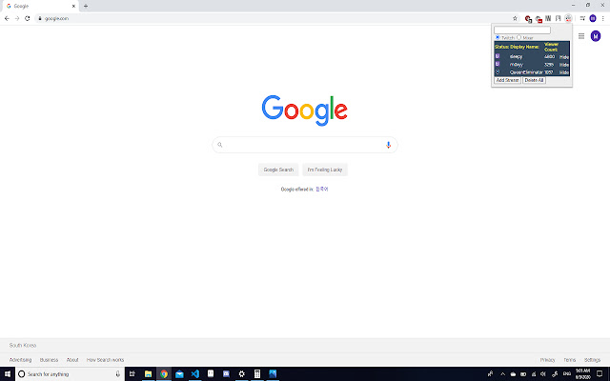Click the Delete All button
Image resolution: width=610 pixels, height=381 pixels.
tap(534, 80)
